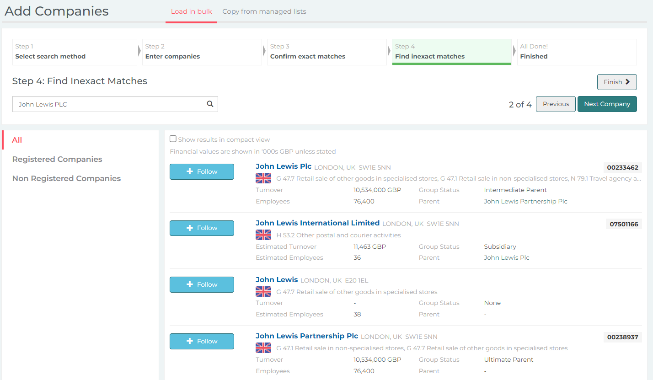
Task: Click the Finish button
Action: click(617, 82)
